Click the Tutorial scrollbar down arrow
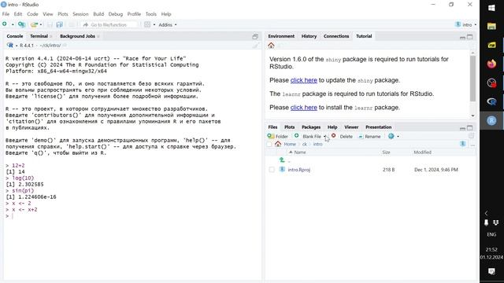Image resolution: width=504 pixels, height=283 pixels. tap(472, 116)
